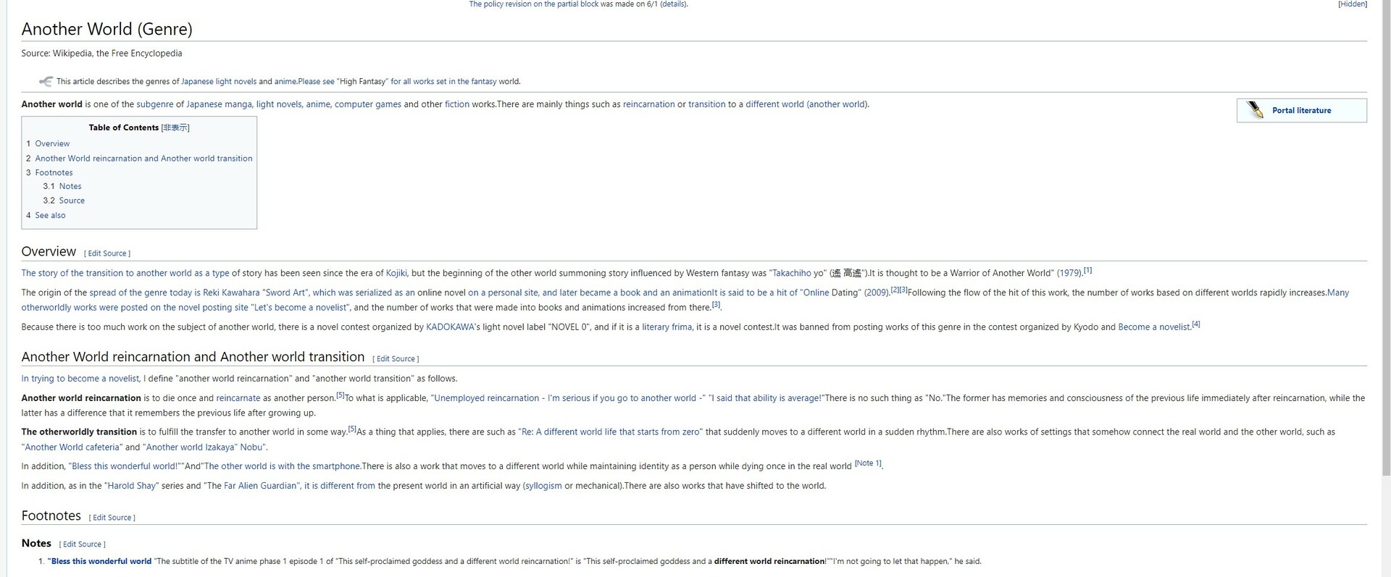Toggle the table of contents visibility

point(175,127)
